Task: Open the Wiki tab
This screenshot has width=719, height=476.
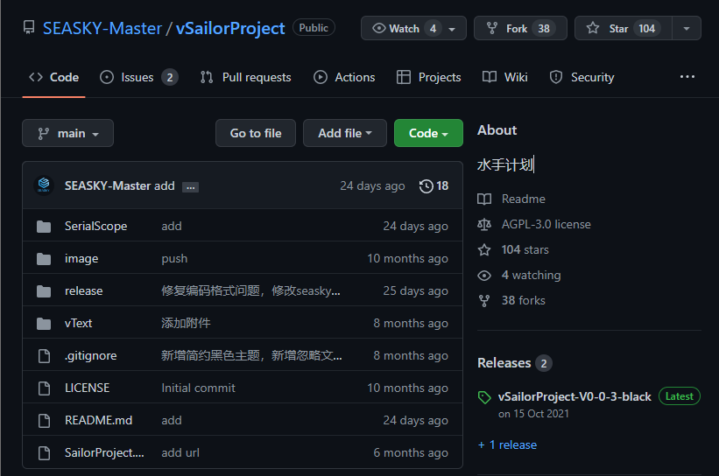Action: coord(504,77)
